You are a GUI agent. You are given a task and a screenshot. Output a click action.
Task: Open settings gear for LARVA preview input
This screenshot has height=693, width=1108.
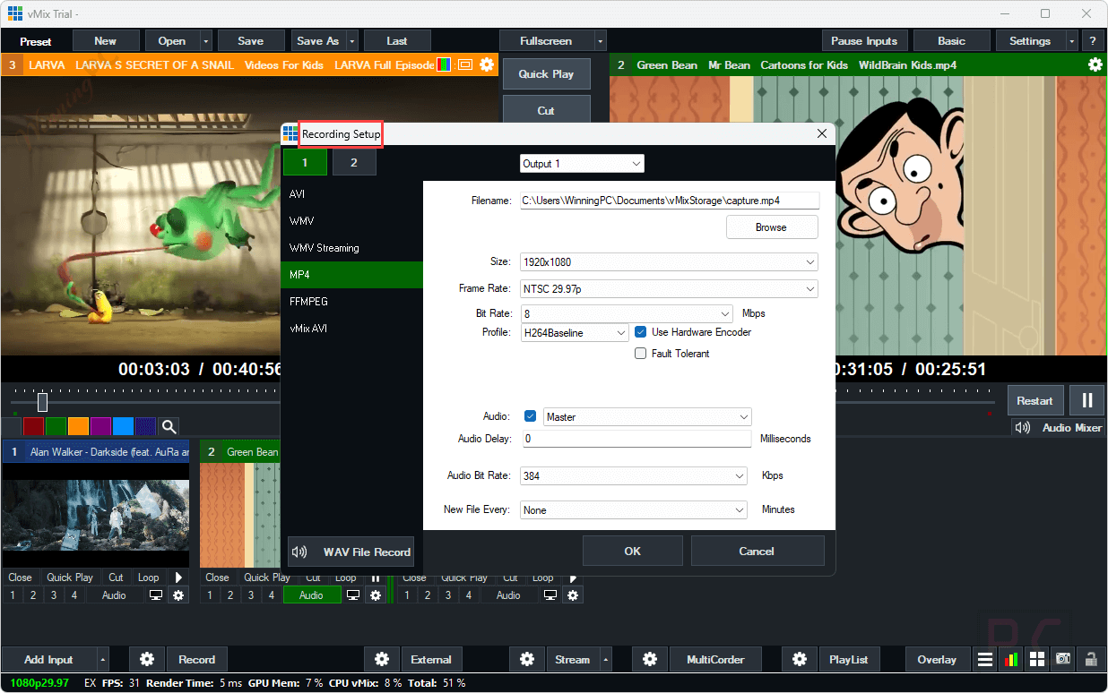487,64
